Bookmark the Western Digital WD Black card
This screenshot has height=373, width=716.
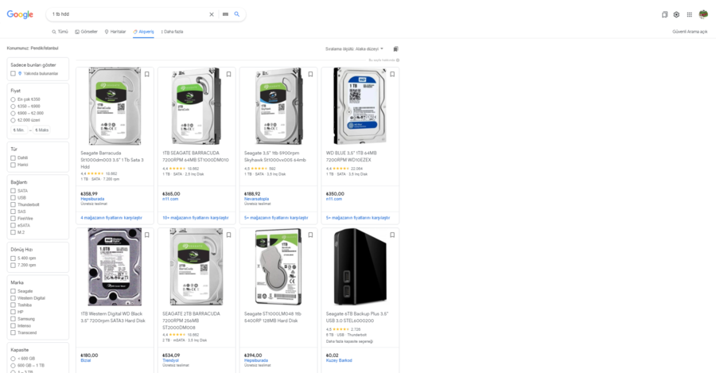pos(147,235)
